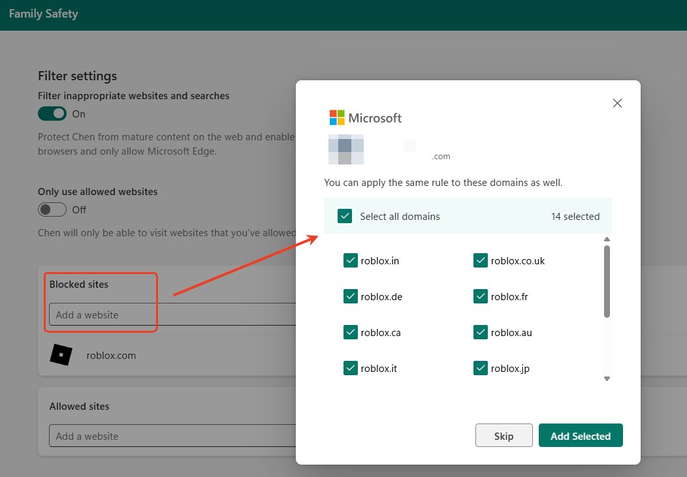The height and width of the screenshot is (477, 687).
Task: Uncheck the roblox.au domain
Action: pyautogui.click(x=481, y=332)
